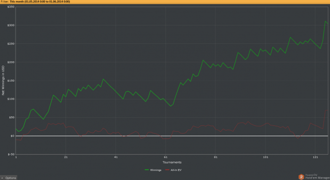The image size is (330, 180).
Task: Click the green Winnings legend swatch
Action: tap(147, 170)
